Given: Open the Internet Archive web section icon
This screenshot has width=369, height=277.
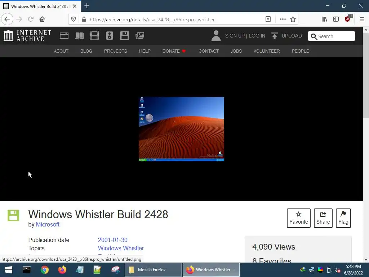Looking at the screenshot, I should pos(64,36).
